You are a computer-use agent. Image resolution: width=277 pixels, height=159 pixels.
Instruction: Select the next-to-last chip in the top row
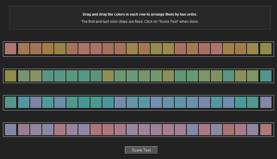[253, 49]
